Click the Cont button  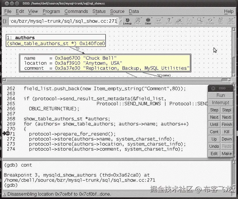(214, 132)
